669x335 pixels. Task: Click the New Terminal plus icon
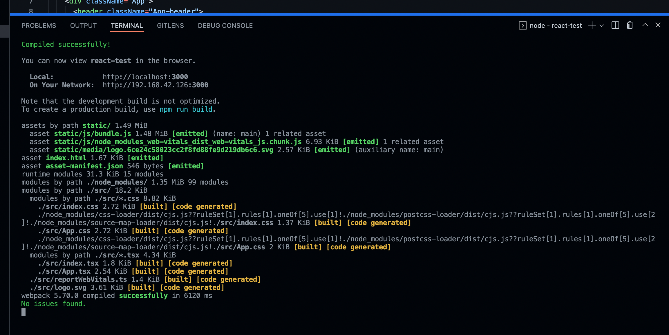click(x=592, y=25)
